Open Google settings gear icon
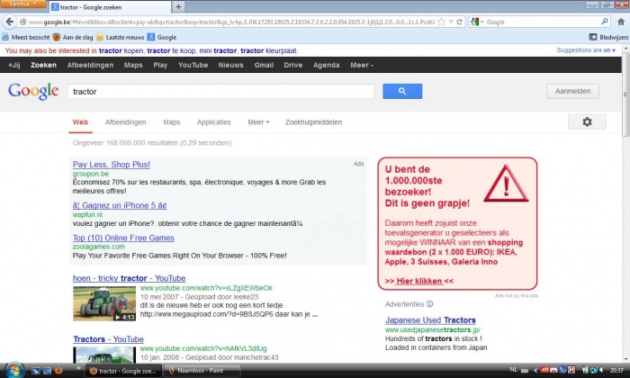 (x=587, y=121)
